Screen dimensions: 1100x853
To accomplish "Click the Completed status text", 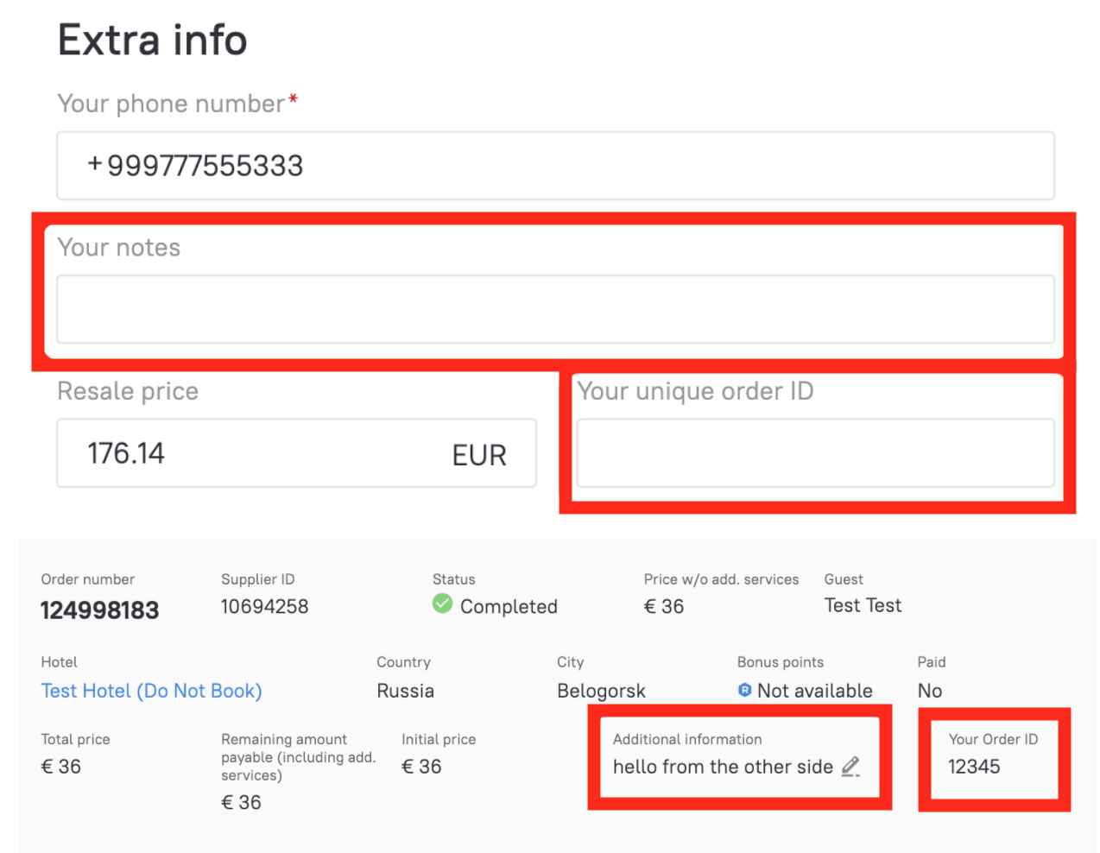I will [509, 607].
